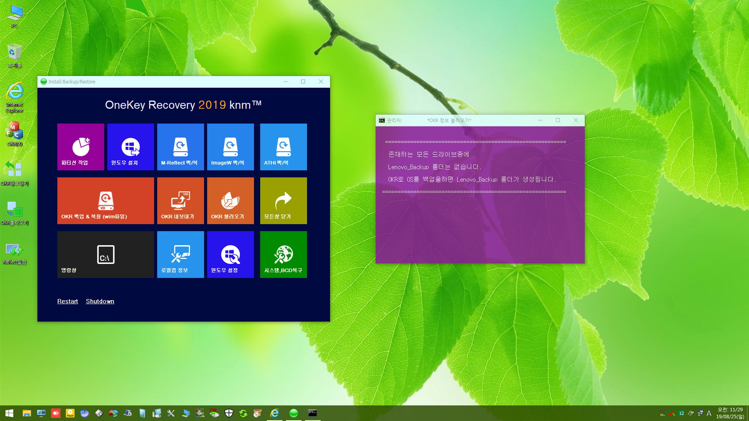749x421 pixels.
Task: Select the OKR(X) desktop shortcut
Action: pos(15,134)
